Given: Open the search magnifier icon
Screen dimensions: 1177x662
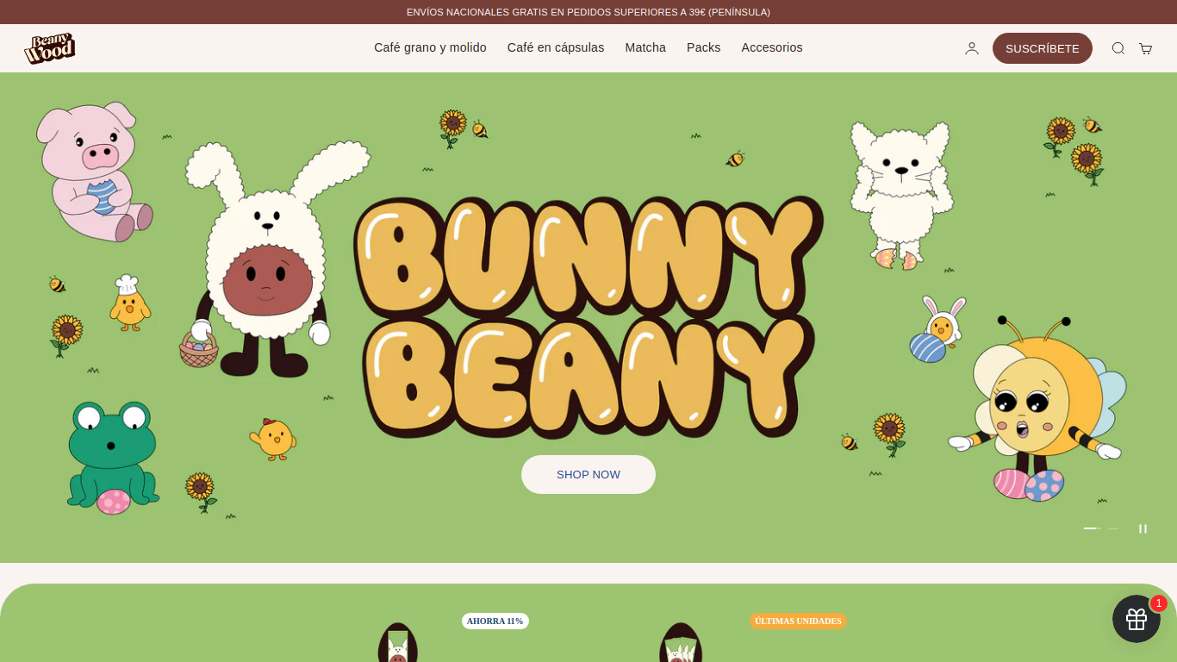Looking at the screenshot, I should pyautogui.click(x=1118, y=48).
